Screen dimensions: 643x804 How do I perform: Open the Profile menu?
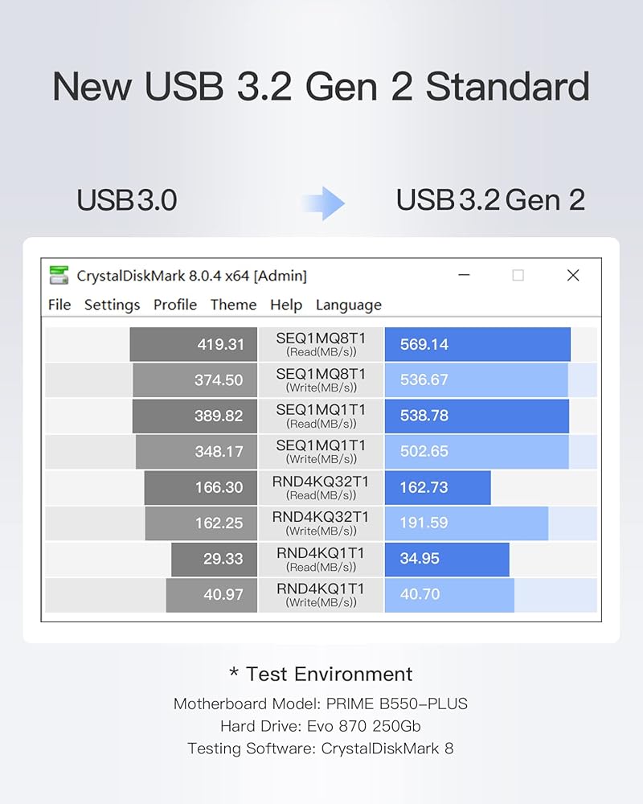[175, 305]
